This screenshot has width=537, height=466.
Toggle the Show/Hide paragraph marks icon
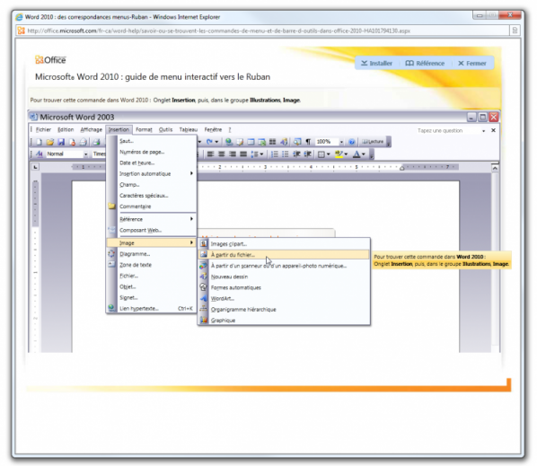pos(308,141)
